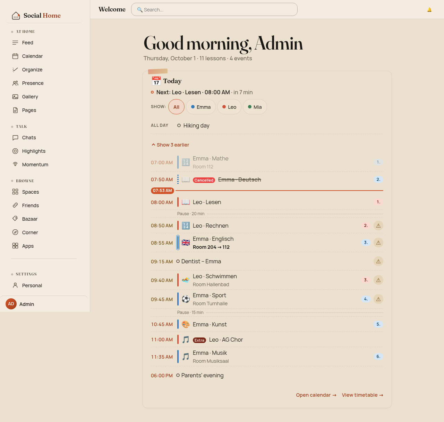Click warning icon on Emma Englisch row
This screenshot has width=444, height=422.
coord(378,243)
